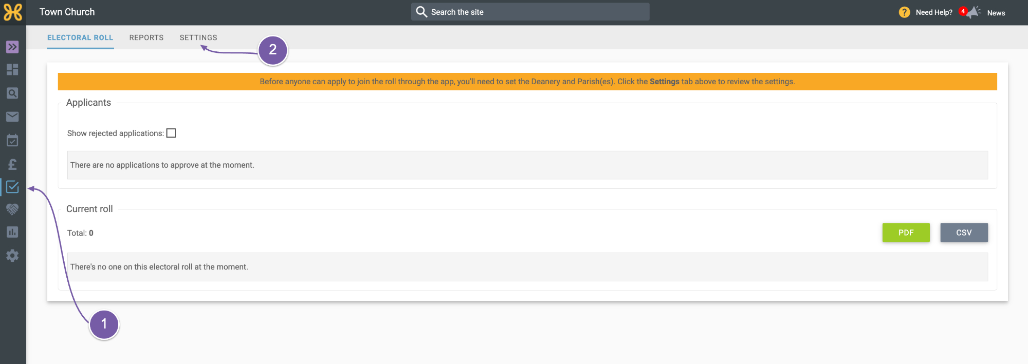Open the Settings tab
The height and width of the screenshot is (364, 1028).
coord(198,37)
